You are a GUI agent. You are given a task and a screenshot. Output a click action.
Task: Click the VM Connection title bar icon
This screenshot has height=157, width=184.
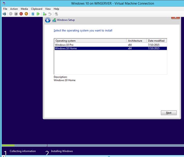[x=4, y=3]
